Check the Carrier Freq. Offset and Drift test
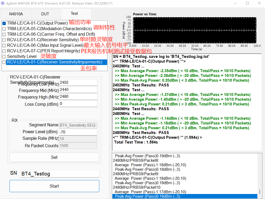This screenshot has height=199, width=265. [4, 35]
